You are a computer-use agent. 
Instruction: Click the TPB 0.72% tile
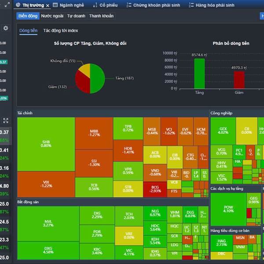coord(128,128)
